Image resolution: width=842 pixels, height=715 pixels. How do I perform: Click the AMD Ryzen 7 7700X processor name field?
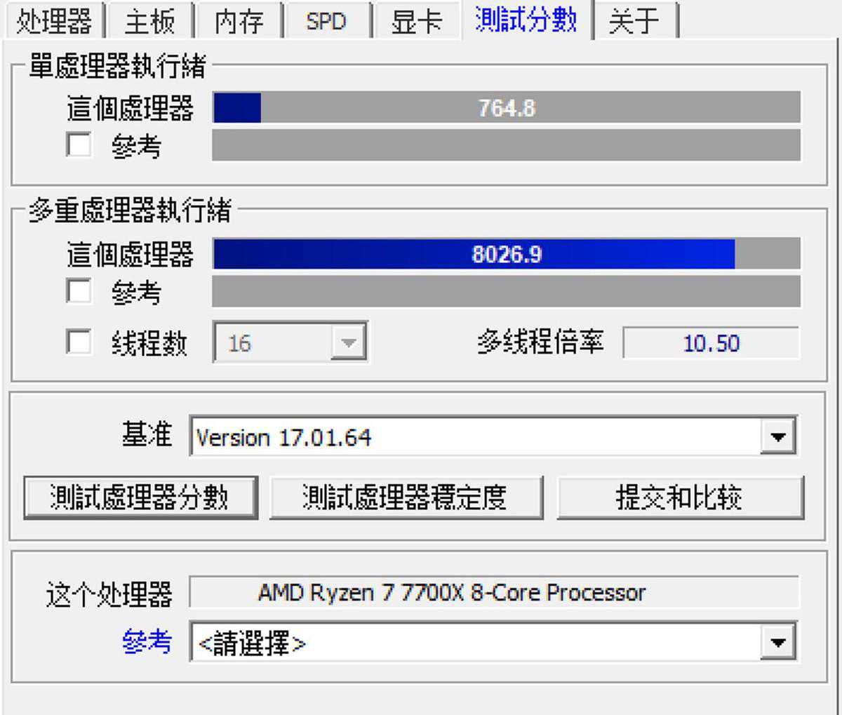[493, 593]
